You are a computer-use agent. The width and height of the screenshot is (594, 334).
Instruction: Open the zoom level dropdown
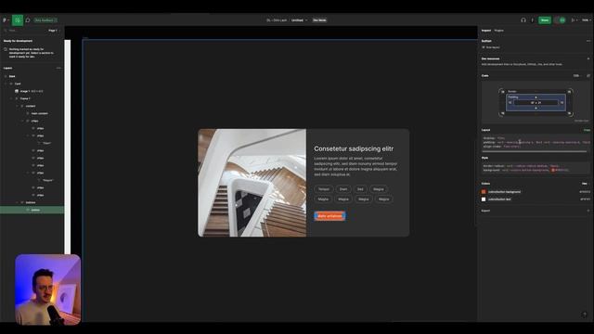point(586,20)
